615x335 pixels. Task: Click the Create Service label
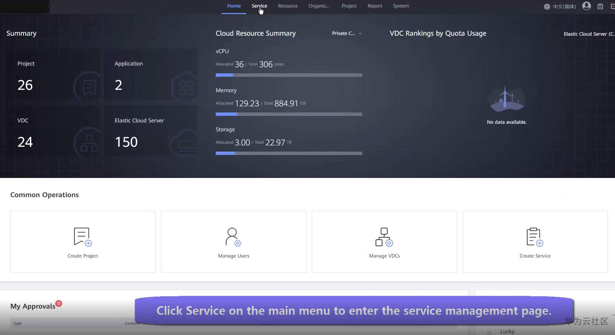535,256
